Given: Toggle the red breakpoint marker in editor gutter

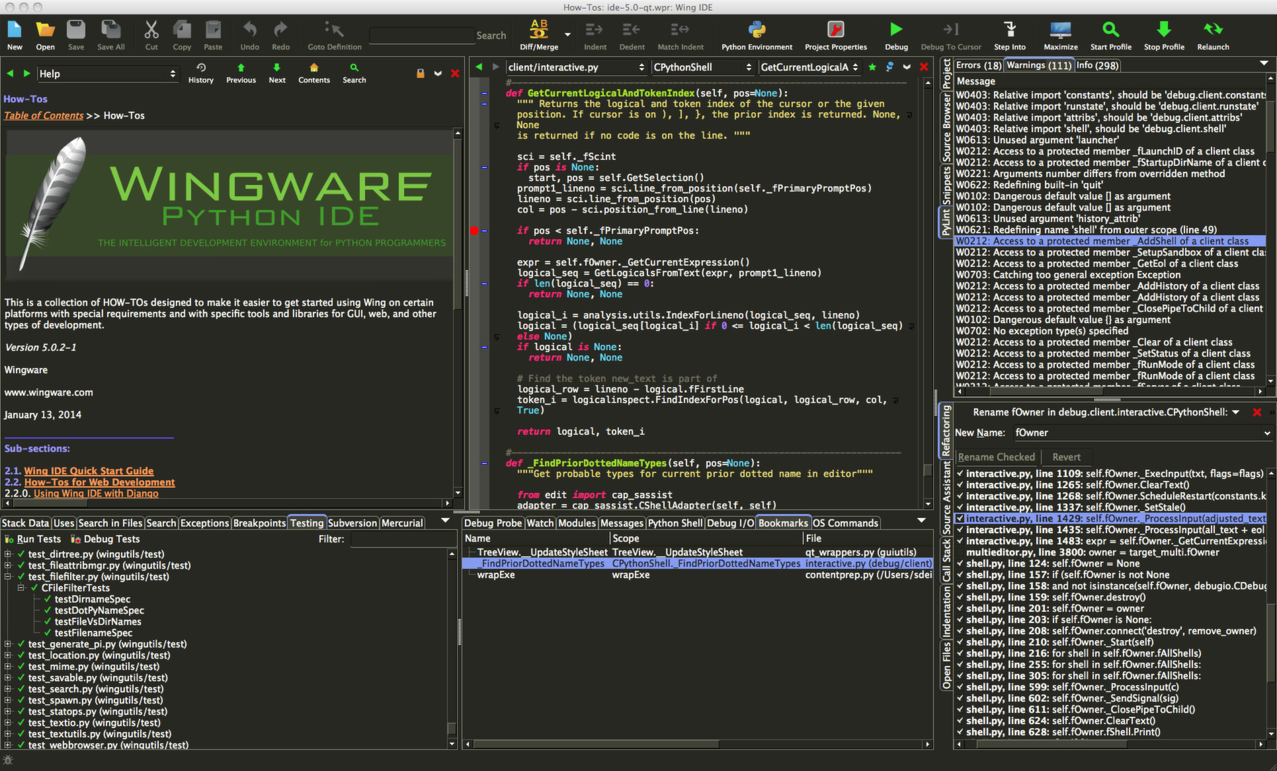Looking at the screenshot, I should pos(474,231).
